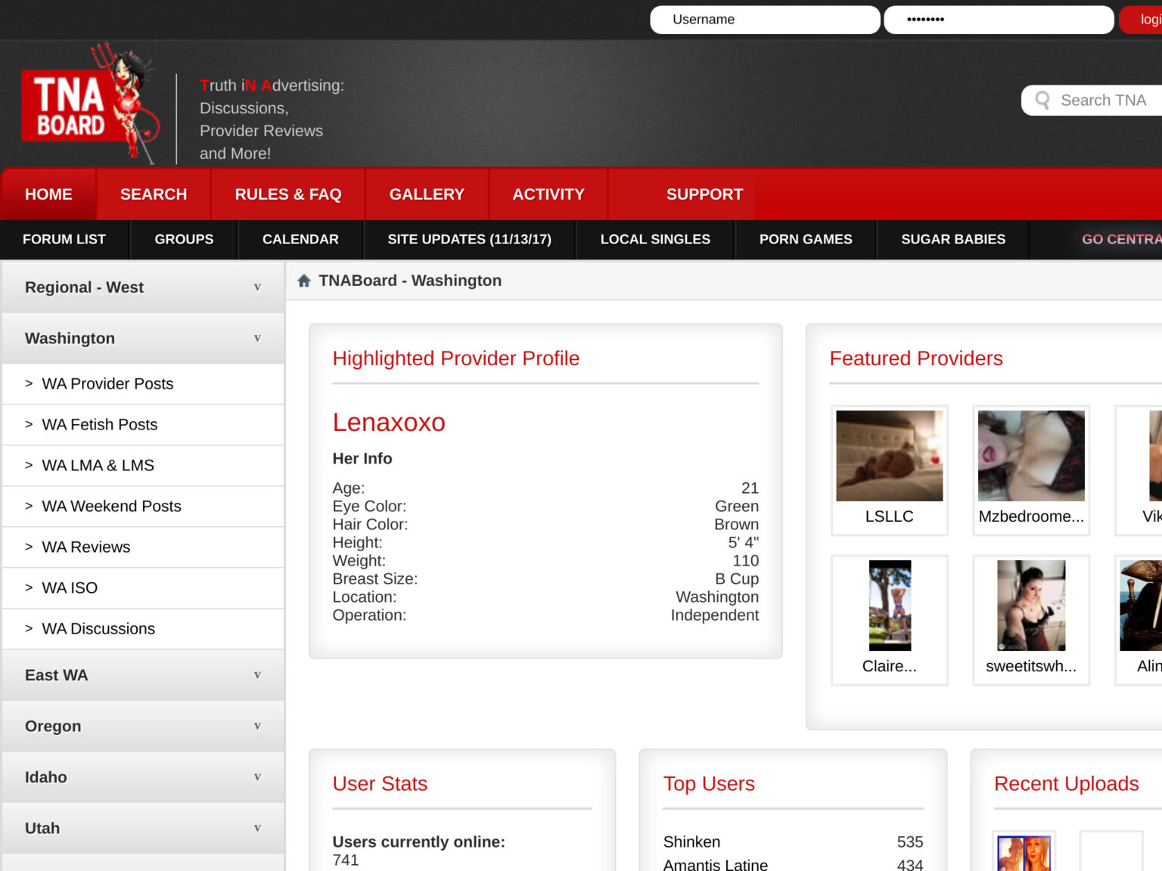1162x871 pixels.
Task: Open the Claire provider thumbnail
Action: tap(890, 606)
